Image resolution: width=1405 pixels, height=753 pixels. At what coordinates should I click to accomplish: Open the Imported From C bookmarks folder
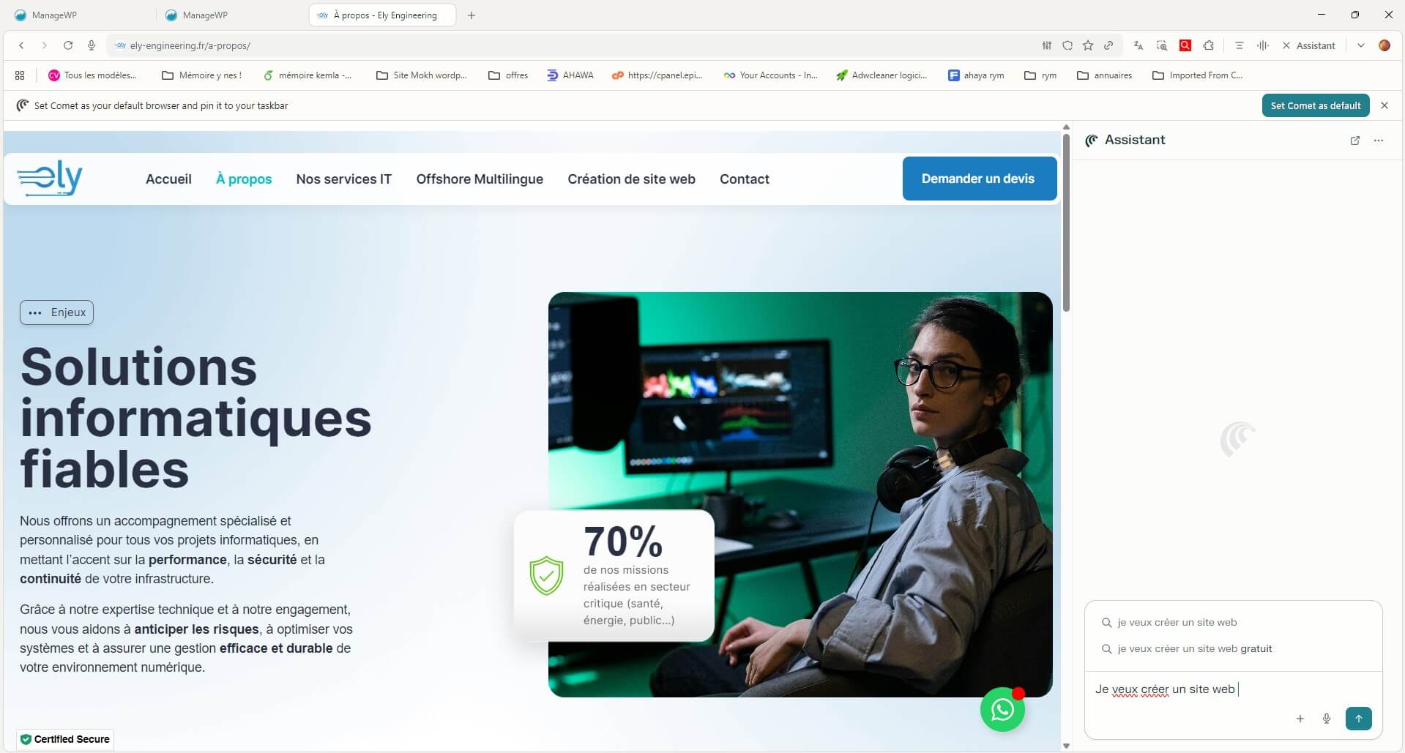(1196, 75)
